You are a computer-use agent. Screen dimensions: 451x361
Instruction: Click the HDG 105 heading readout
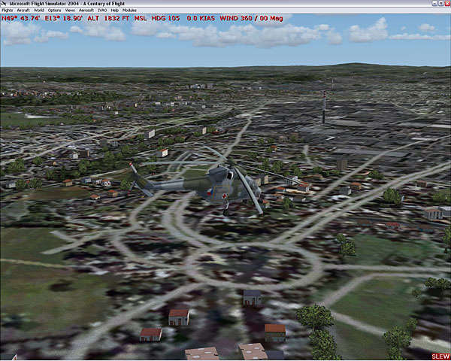[x=165, y=18]
